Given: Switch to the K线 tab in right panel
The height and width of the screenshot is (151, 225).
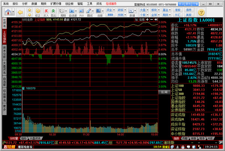Looking at the screenshot, I should coord(211,138).
